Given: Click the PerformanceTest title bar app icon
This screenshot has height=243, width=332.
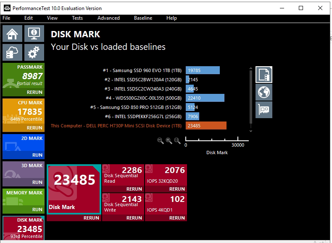Looking at the screenshot, I should (x=7, y=8).
